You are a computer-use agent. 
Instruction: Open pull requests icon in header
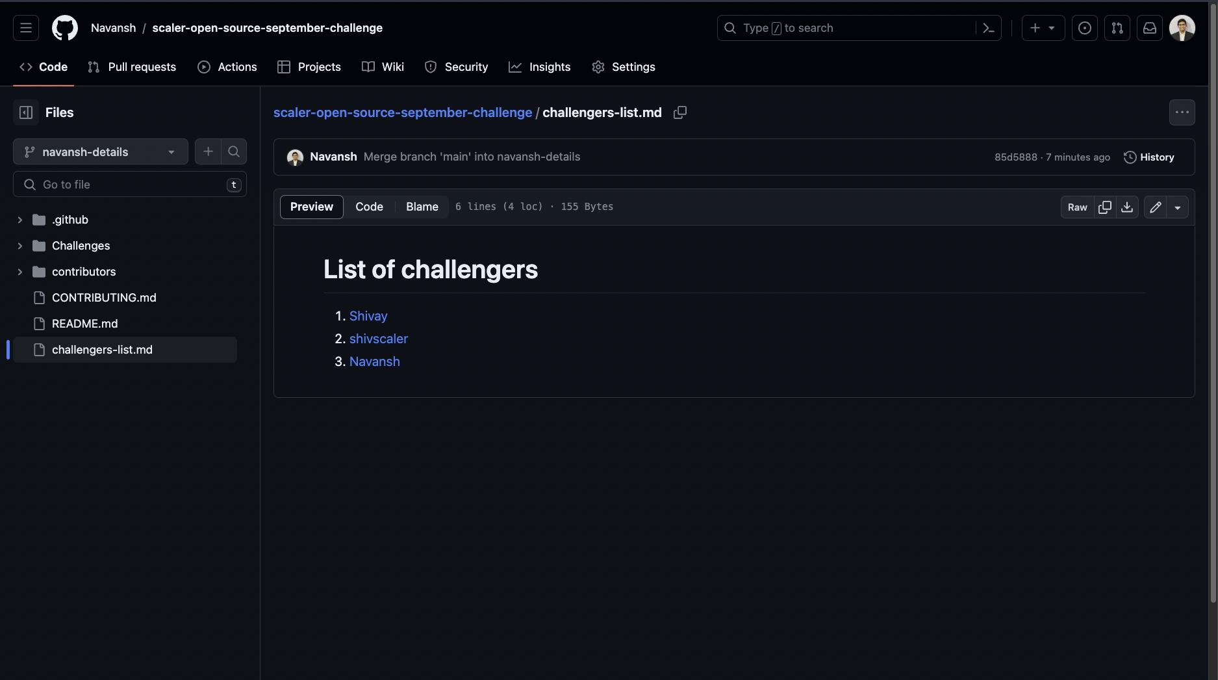click(1117, 28)
